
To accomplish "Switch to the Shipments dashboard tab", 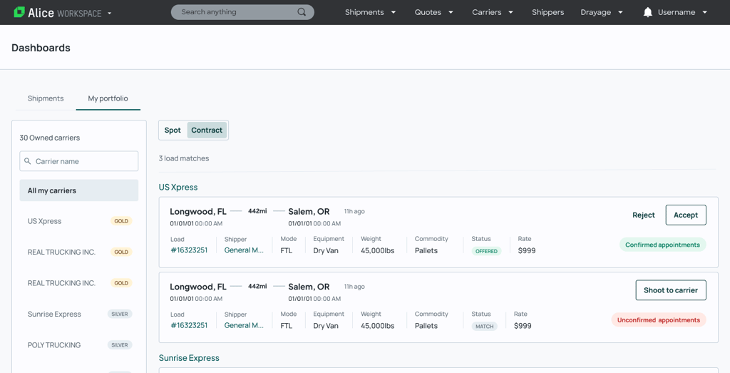I will 46,98.
